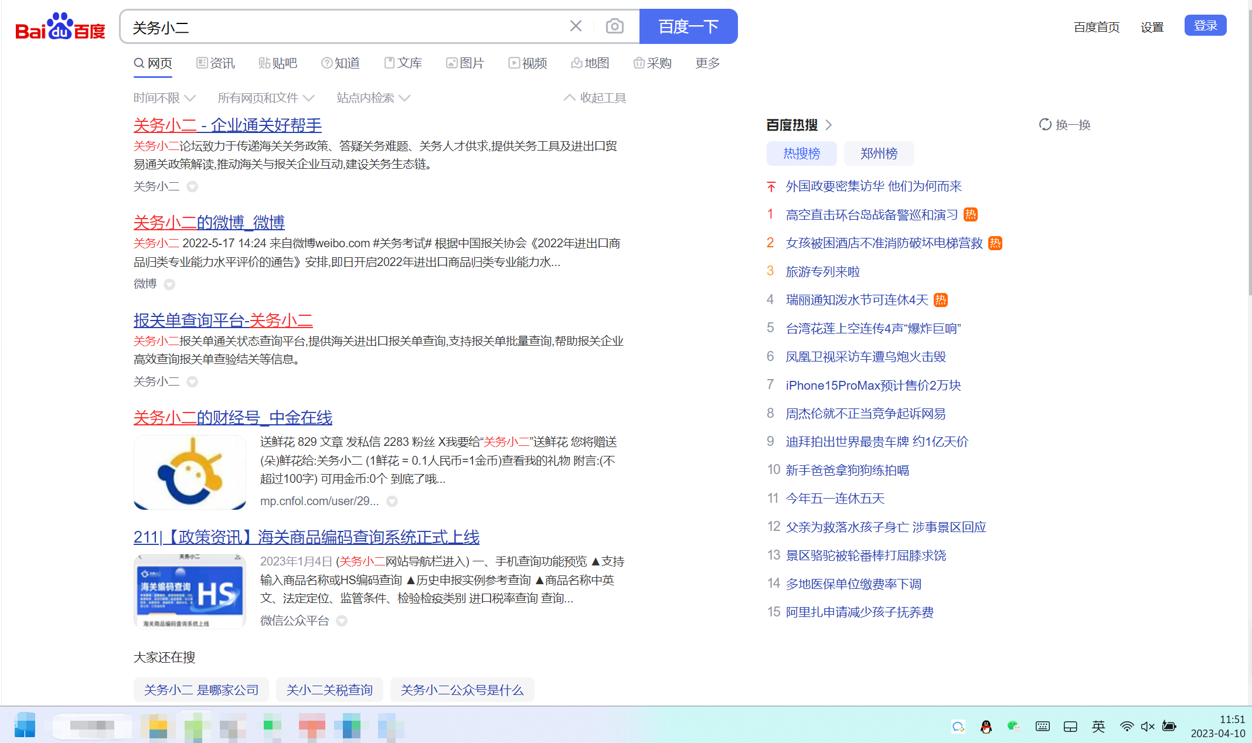Switch to the 地图 tab
The height and width of the screenshot is (743, 1252).
click(590, 63)
